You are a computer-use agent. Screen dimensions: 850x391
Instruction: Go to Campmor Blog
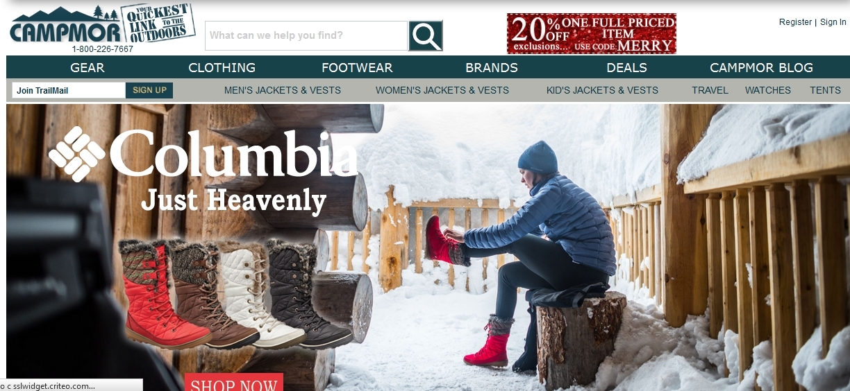[761, 67]
